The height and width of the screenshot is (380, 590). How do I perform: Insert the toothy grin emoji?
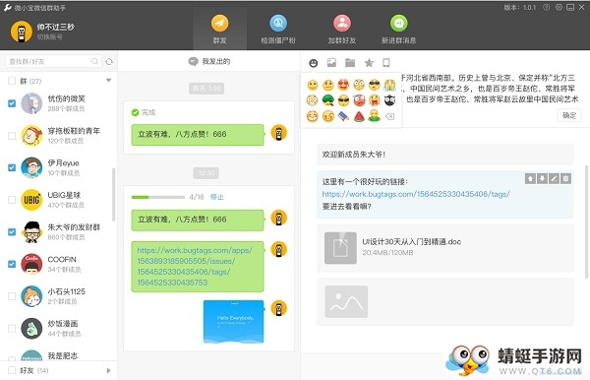pos(313,116)
